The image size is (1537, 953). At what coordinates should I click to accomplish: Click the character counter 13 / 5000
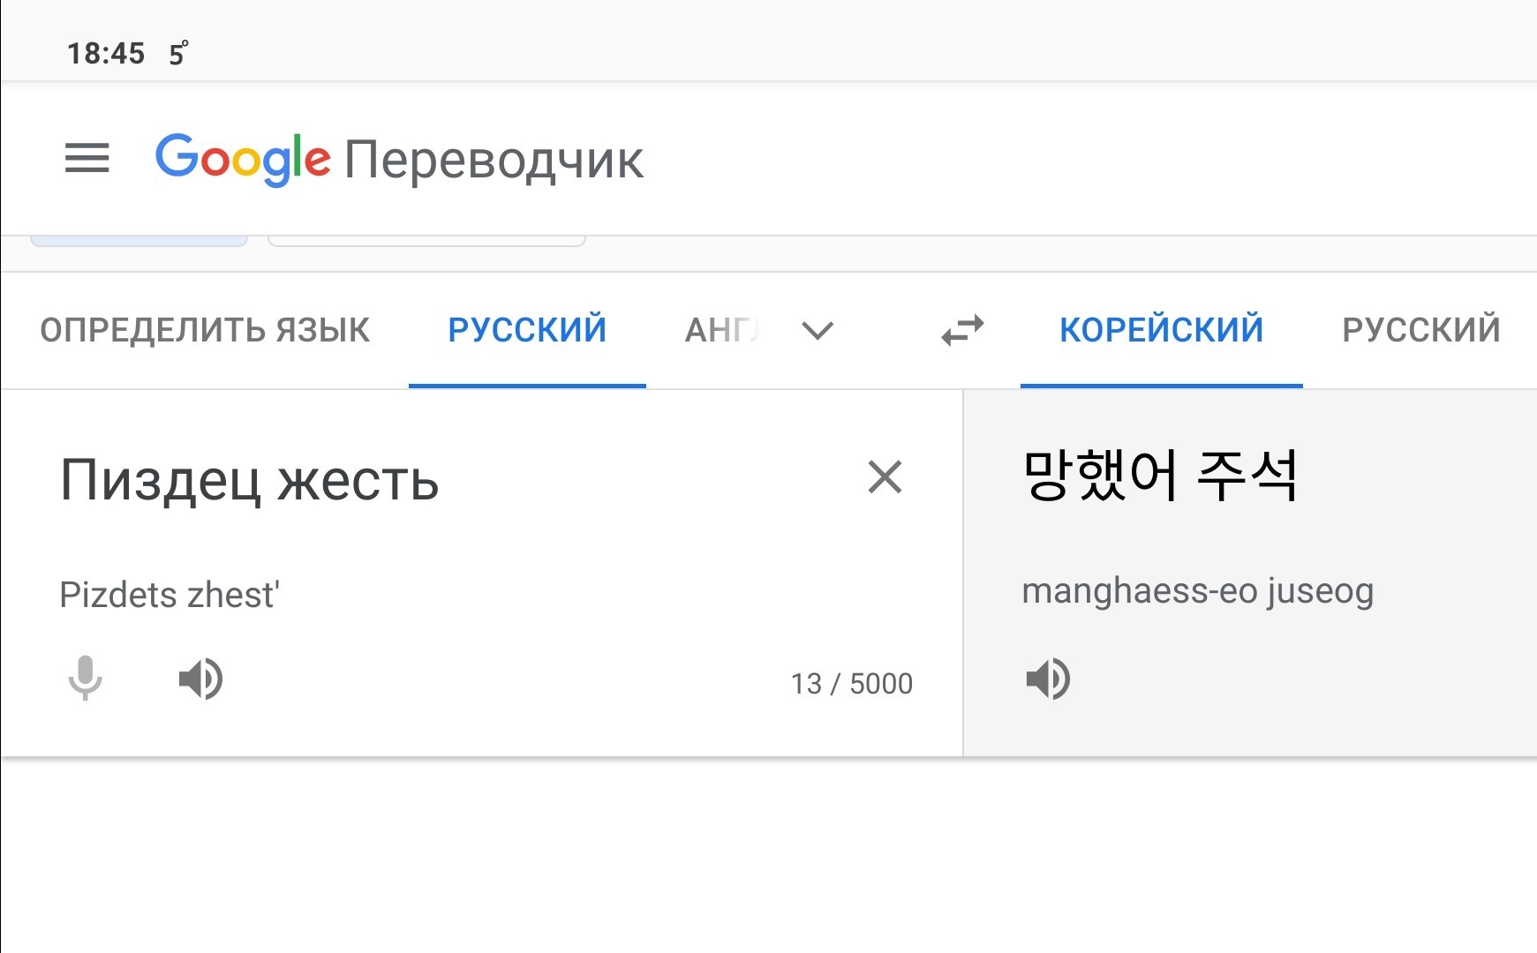(x=852, y=684)
